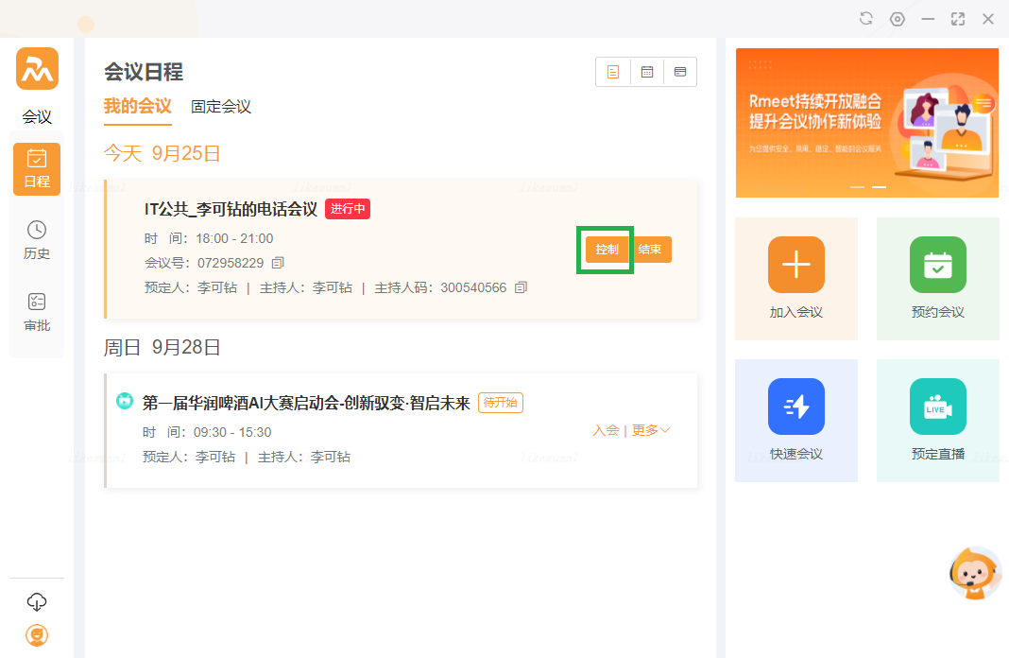This screenshot has height=658, width=1009.
Task: Select the 固定会议 tab
Action: tap(220, 107)
